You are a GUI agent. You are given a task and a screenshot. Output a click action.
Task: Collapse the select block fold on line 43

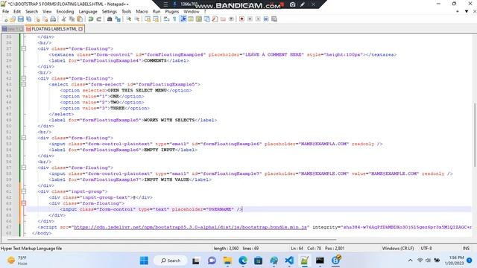pyautogui.click(x=23, y=84)
